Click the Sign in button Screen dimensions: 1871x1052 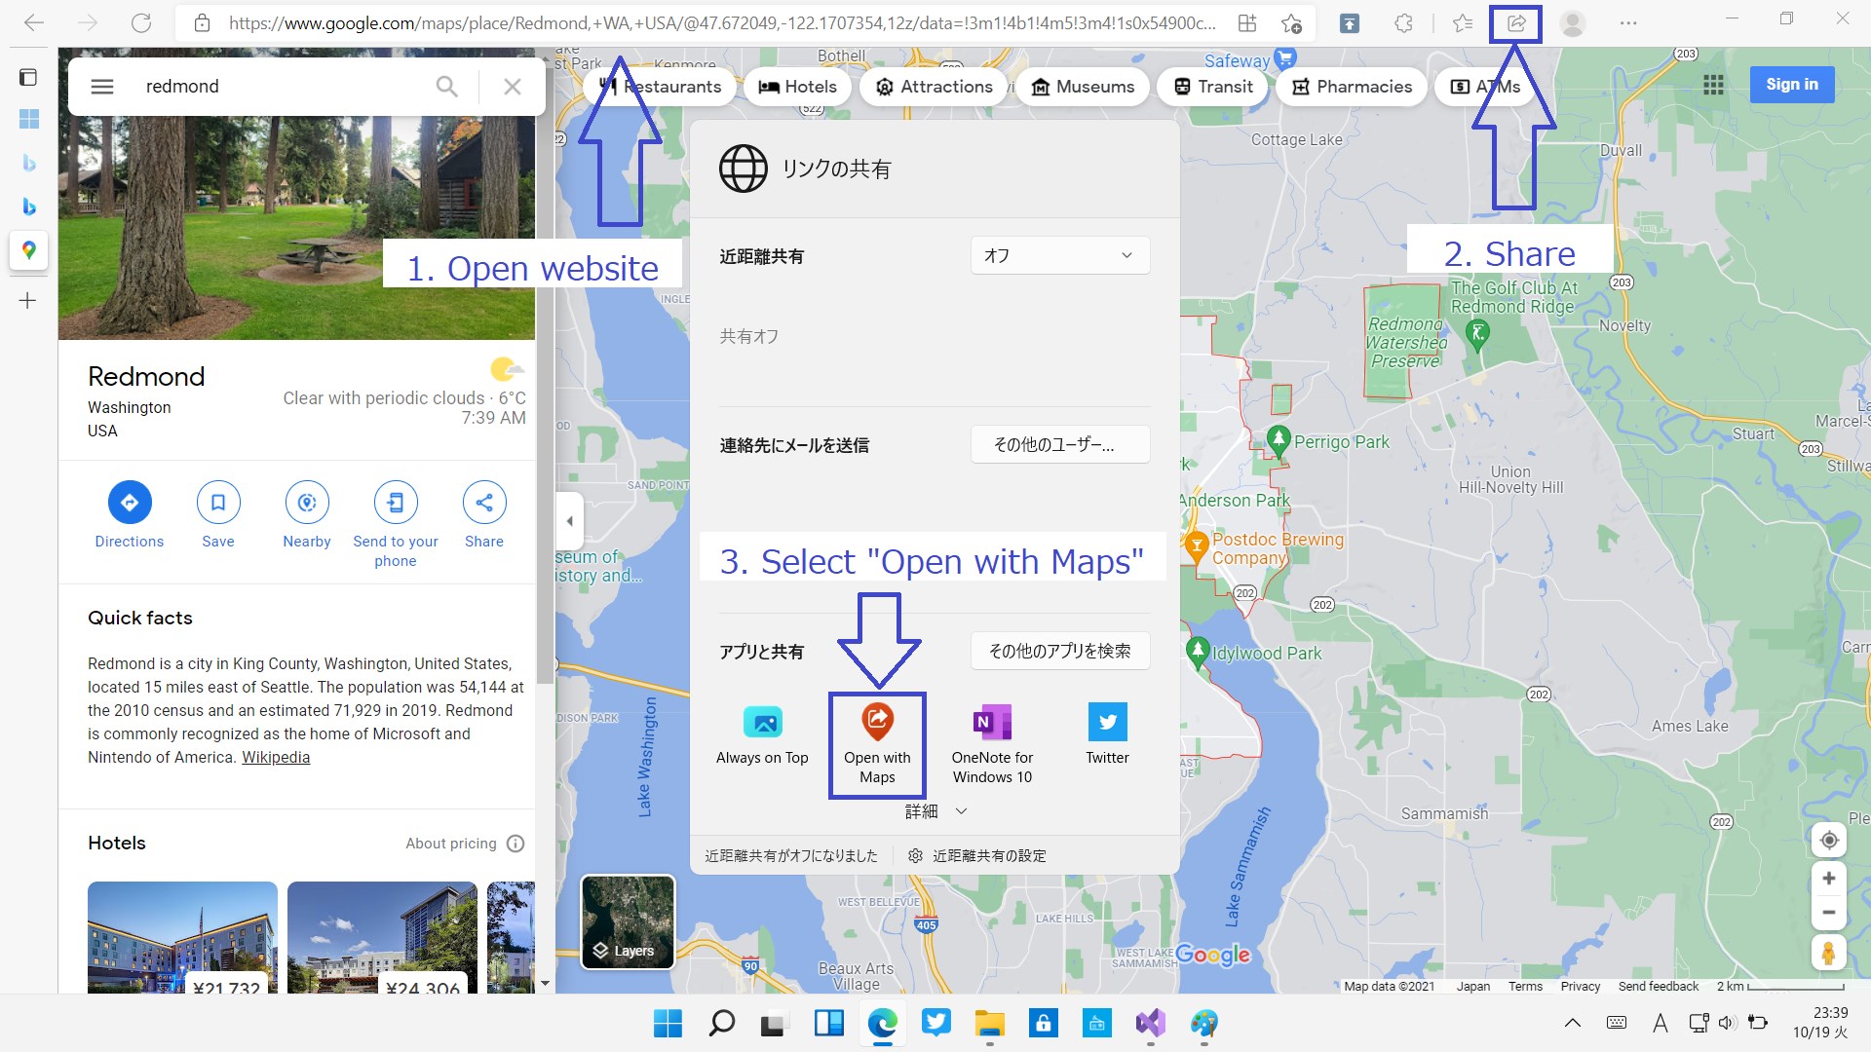(1791, 85)
